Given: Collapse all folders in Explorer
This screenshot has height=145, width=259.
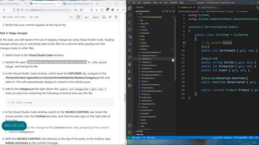Looking at the screenshot, I should pyautogui.click(x=174, y=11).
